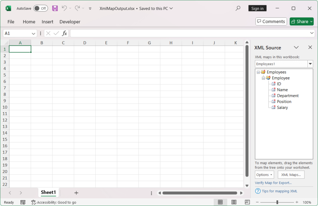
Task: Click the Accessibility: Good to go status icon
Action: pyautogui.click(x=33, y=202)
